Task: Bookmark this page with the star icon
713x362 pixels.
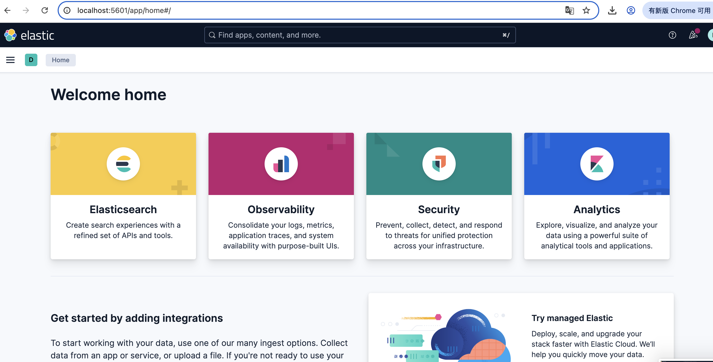Action: pos(586,10)
